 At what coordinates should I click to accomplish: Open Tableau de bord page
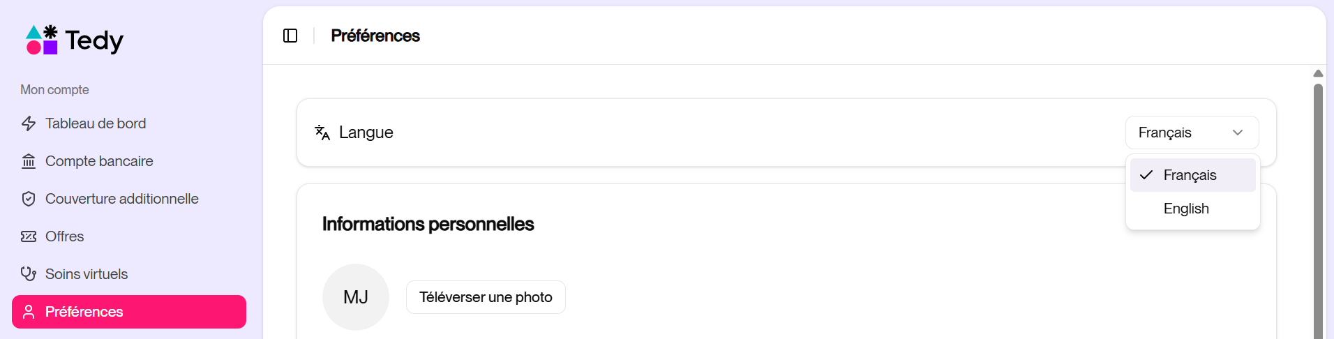tap(96, 123)
